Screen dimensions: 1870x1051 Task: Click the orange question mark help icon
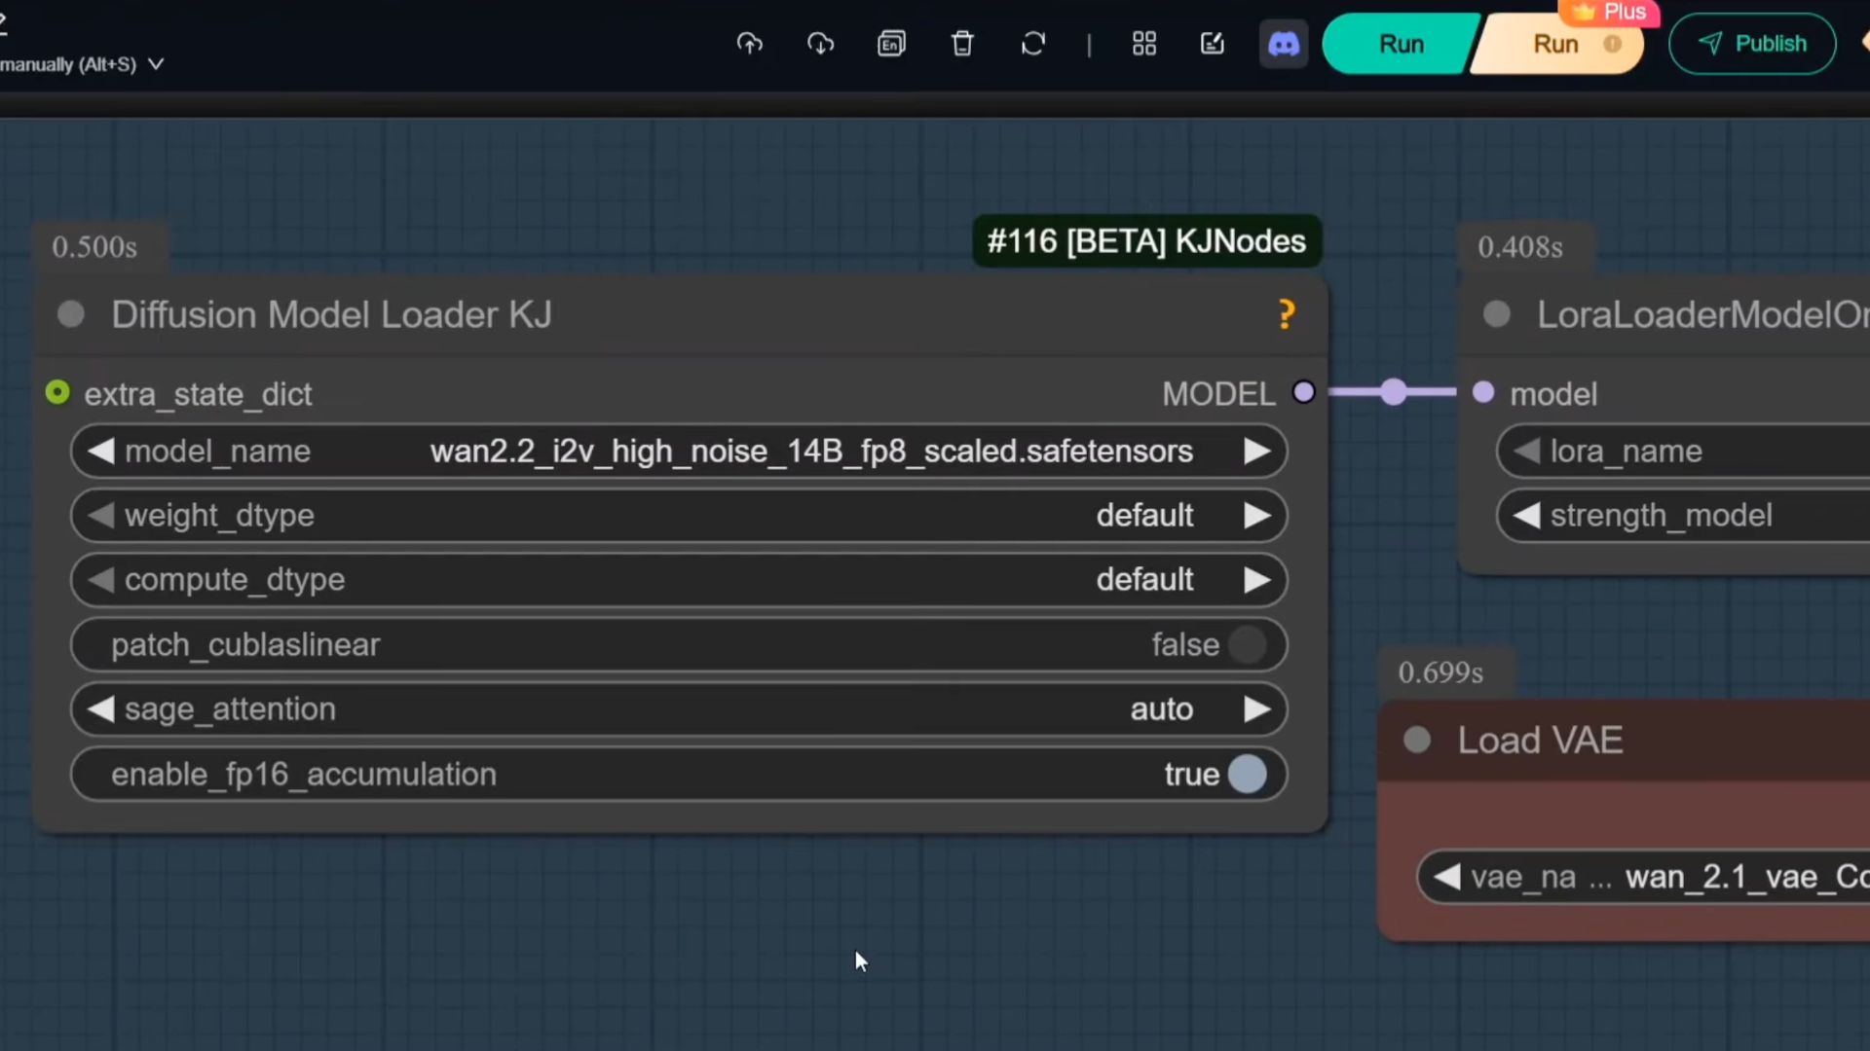tap(1286, 314)
